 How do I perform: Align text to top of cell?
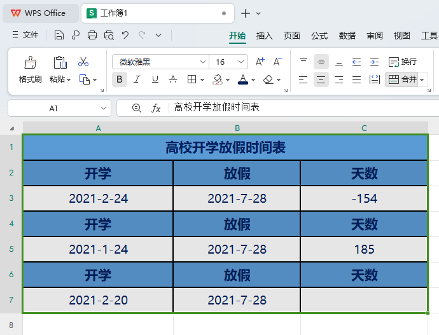tap(303, 62)
